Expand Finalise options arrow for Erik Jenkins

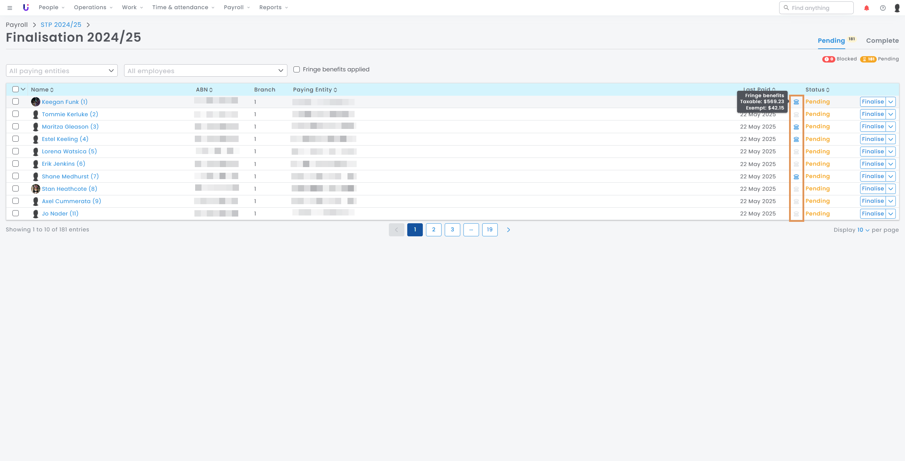(x=891, y=164)
